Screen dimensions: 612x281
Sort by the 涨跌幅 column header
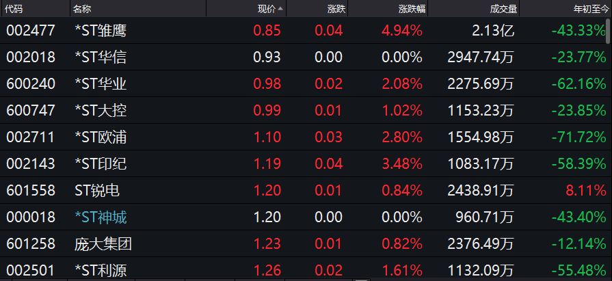point(412,9)
